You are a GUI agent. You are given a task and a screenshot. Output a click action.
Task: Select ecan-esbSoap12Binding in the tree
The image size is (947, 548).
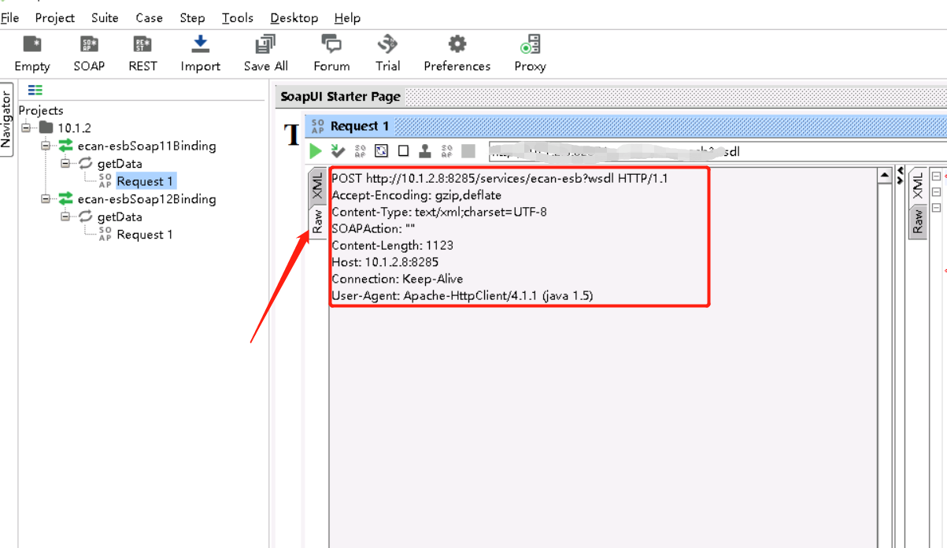point(146,199)
